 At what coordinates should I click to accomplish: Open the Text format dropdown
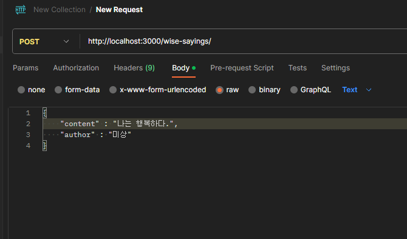tap(357, 90)
